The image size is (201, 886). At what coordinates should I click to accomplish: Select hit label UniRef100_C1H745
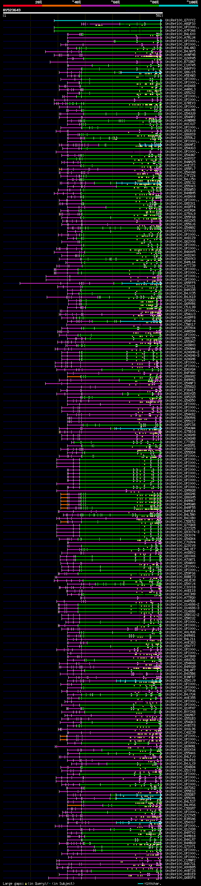tap(180, 65)
